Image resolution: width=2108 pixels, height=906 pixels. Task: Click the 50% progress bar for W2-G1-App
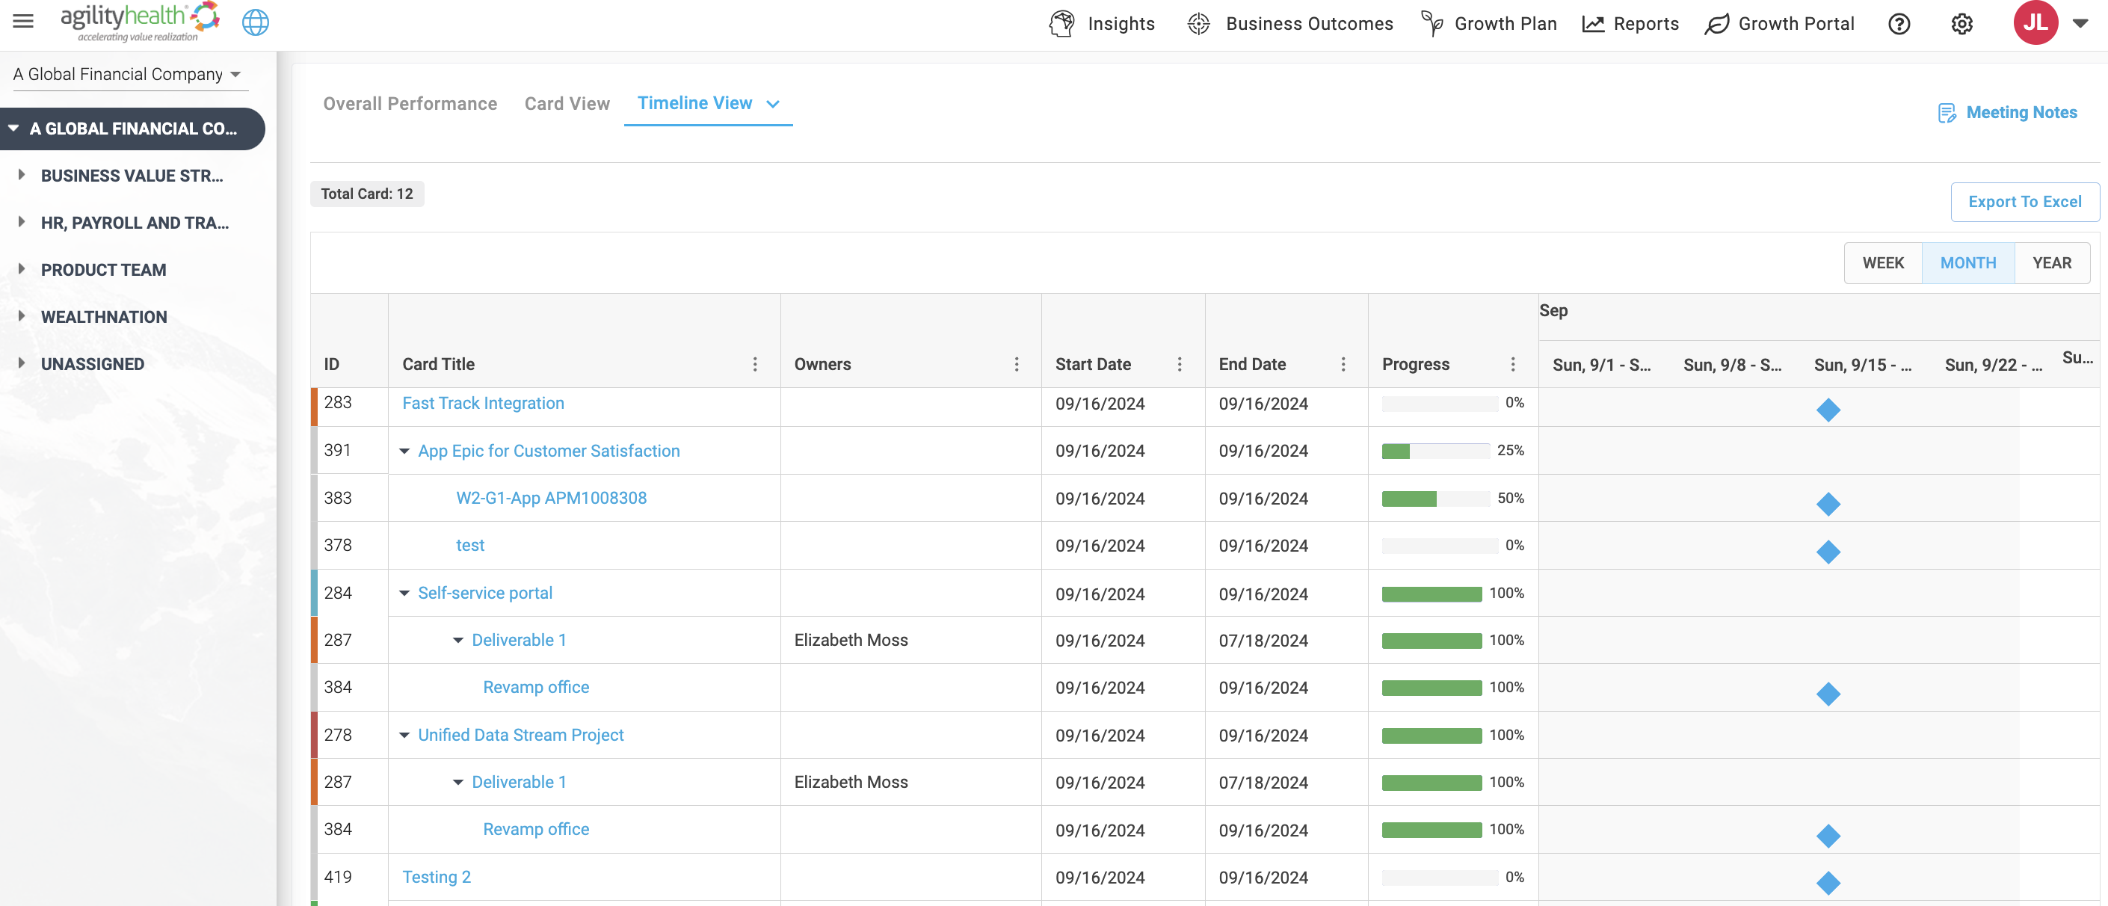click(x=1435, y=499)
